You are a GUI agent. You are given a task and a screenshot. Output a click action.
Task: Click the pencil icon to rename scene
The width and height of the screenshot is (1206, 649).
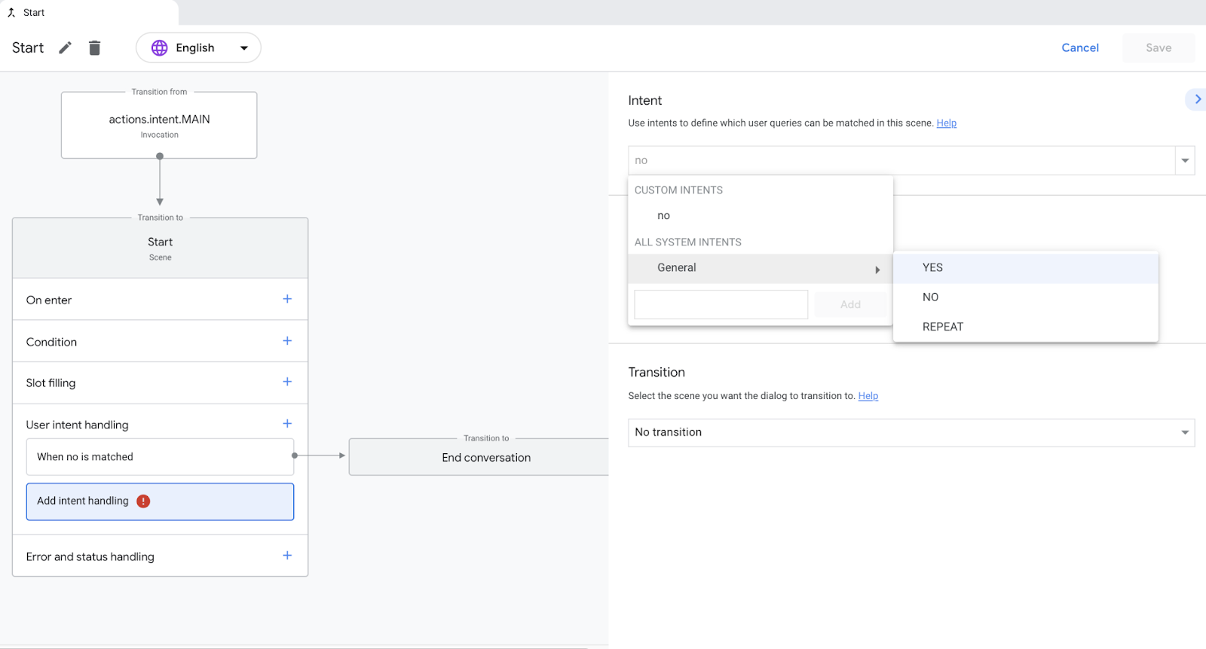[66, 48]
